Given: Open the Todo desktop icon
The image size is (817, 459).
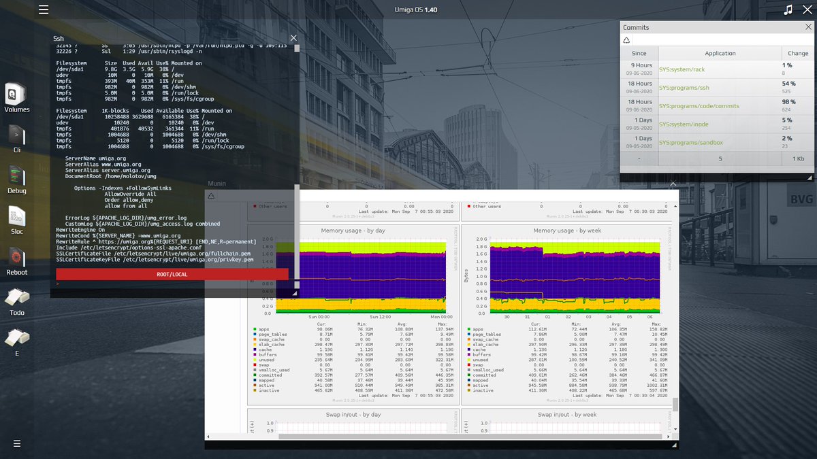Looking at the screenshot, I should coord(17,302).
